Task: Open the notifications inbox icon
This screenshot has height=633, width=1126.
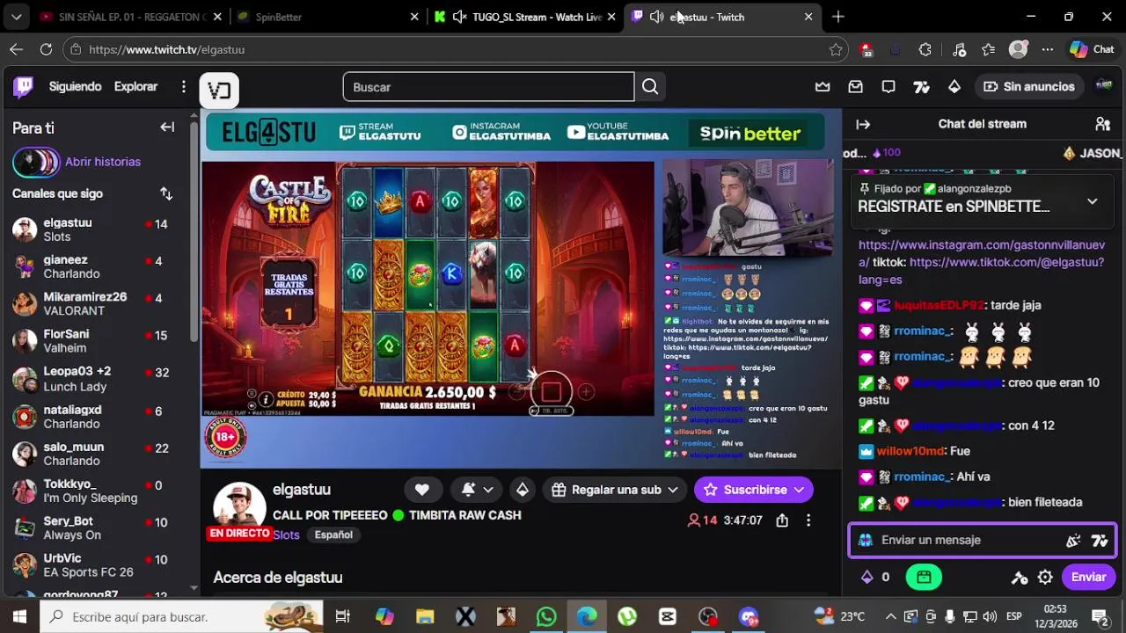Action: coord(856,86)
